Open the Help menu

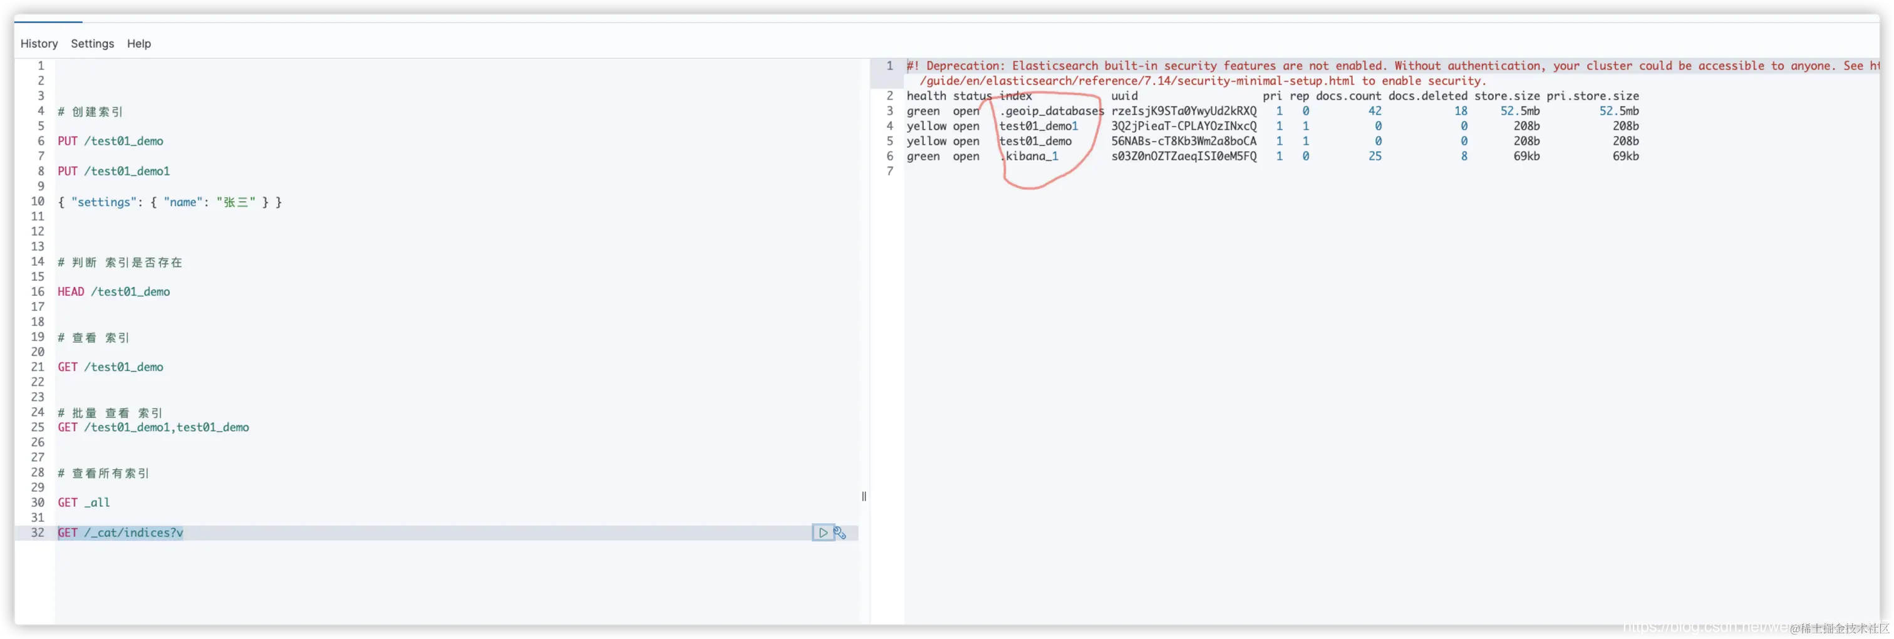[139, 43]
